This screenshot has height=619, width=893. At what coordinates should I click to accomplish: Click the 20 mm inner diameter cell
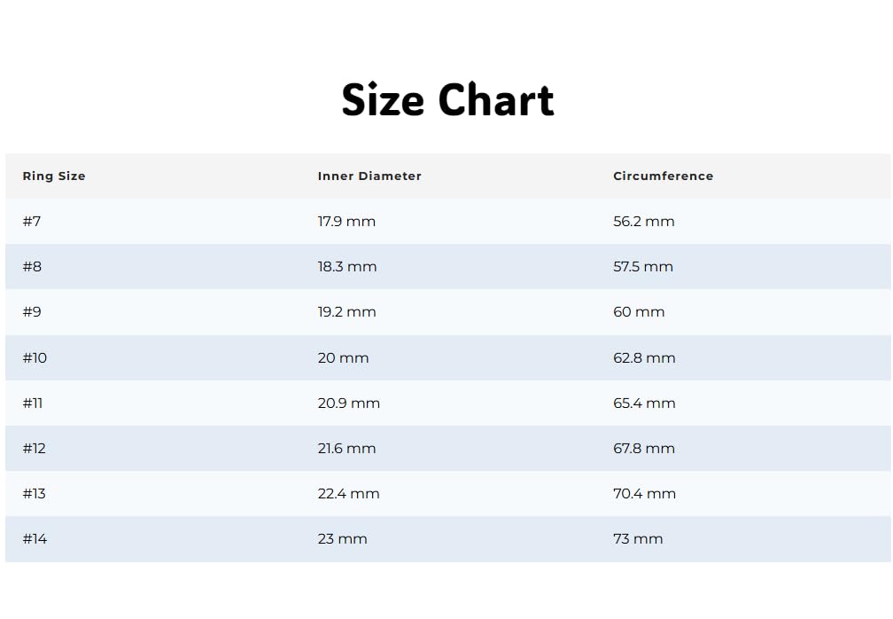[344, 358]
